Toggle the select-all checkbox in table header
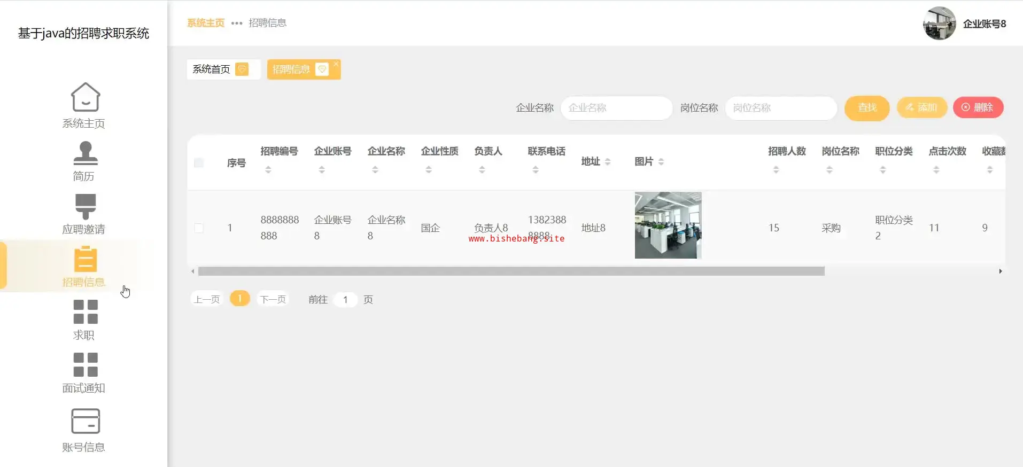1023x467 pixels. (x=199, y=163)
